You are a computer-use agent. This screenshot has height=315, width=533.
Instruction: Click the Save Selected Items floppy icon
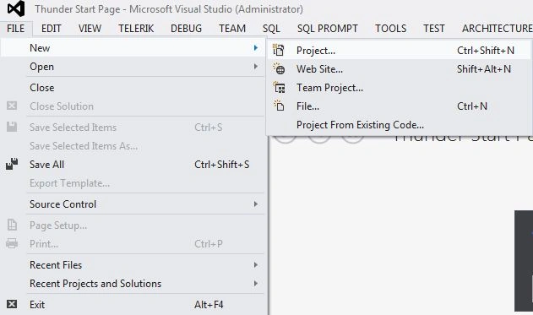tap(12, 127)
